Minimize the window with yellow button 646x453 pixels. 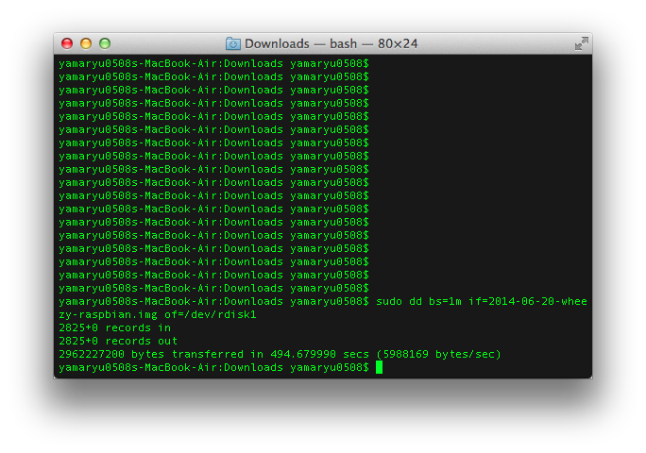(86, 43)
